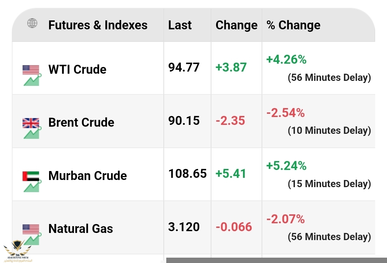The image size is (387, 263).
Task: Click the Change column header
Action: [236, 25]
